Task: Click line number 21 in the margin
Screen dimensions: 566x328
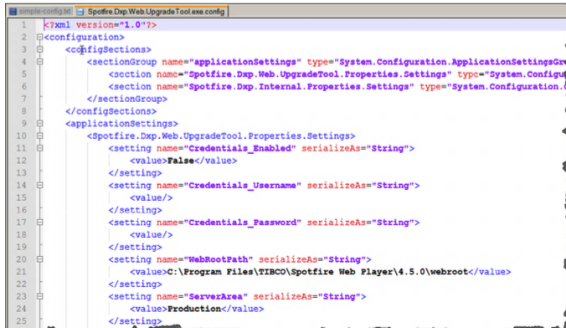Action: [x=21, y=272]
